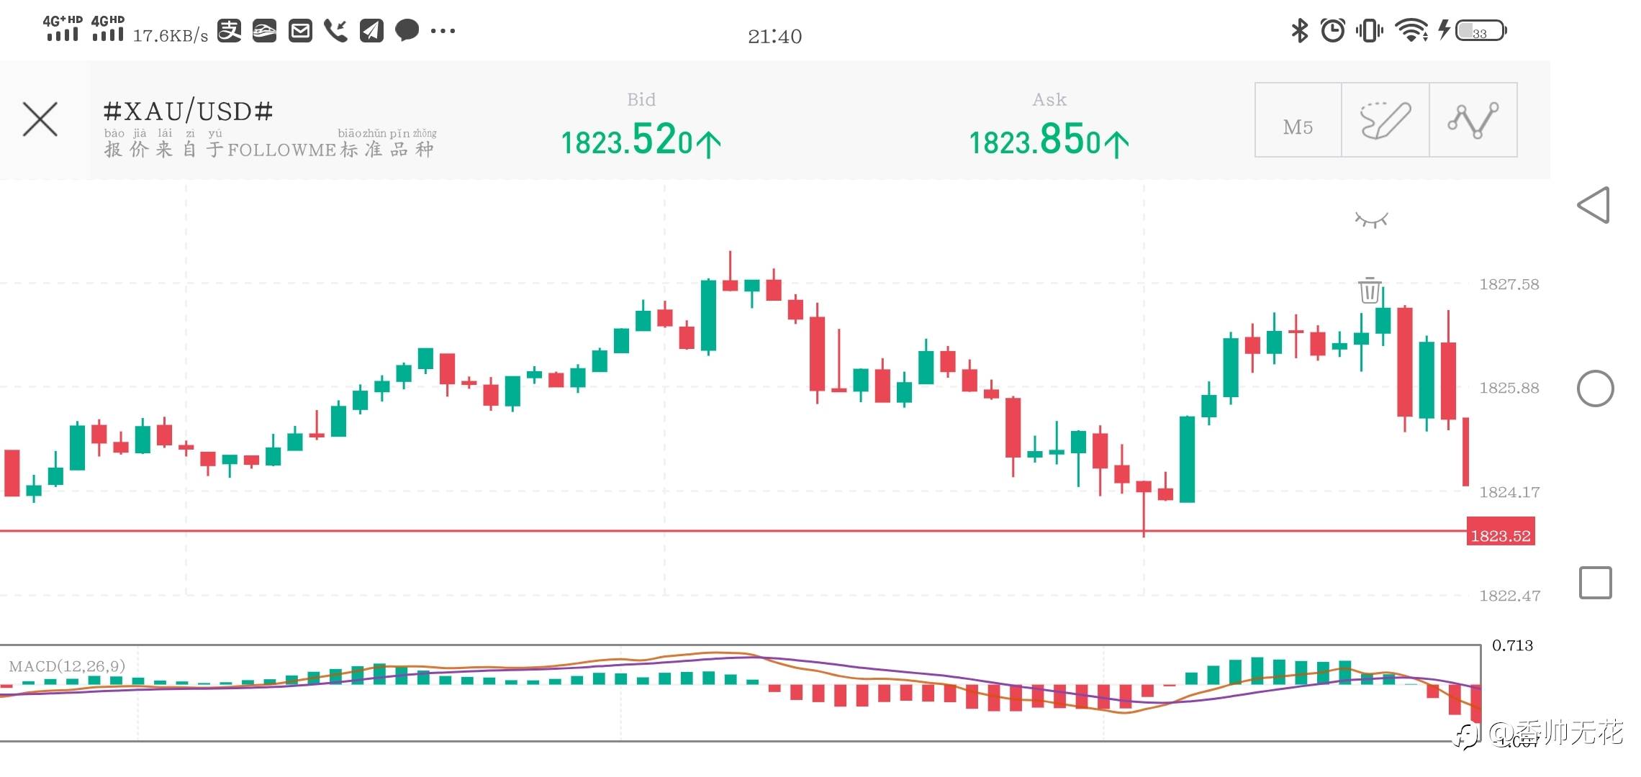Tap the 1824.17 price axis label

1509,492
